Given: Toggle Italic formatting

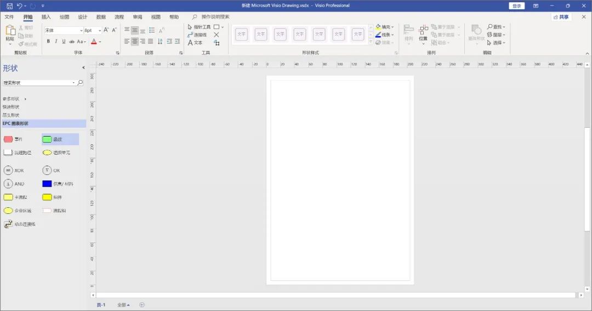Looking at the screenshot, I should 56,42.
